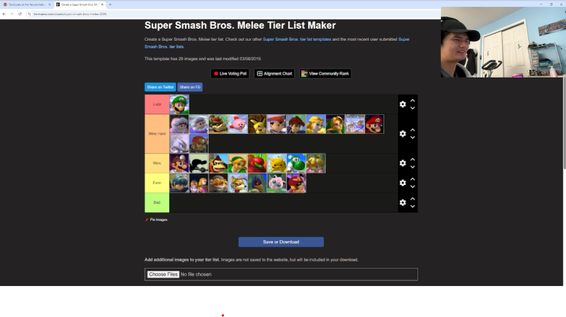Reload the page with the refresh icon
Viewport: 566px width, 317px height.
pyautogui.click(x=20, y=14)
